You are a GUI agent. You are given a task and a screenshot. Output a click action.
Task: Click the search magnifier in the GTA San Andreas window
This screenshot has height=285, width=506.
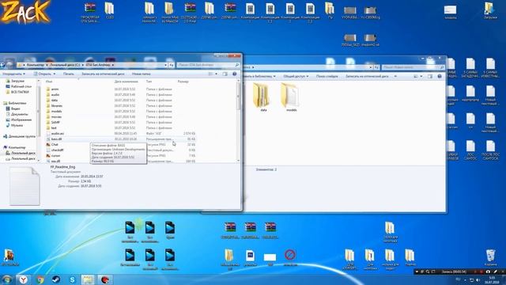(237, 65)
